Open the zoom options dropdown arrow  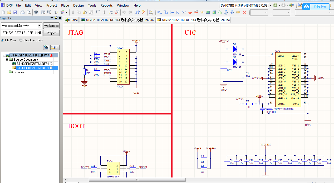coord(66,12)
